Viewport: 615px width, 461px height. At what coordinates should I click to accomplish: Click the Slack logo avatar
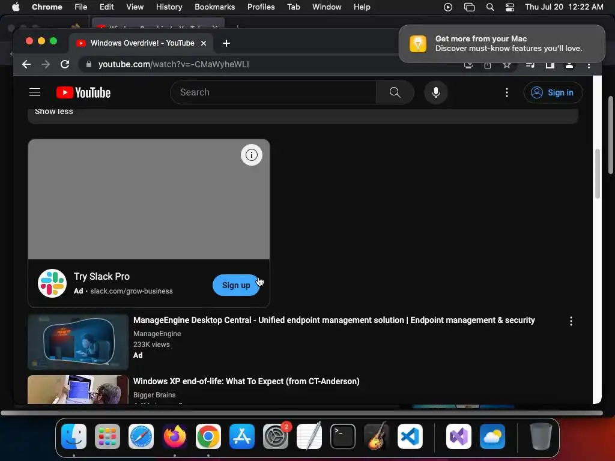coord(52,283)
